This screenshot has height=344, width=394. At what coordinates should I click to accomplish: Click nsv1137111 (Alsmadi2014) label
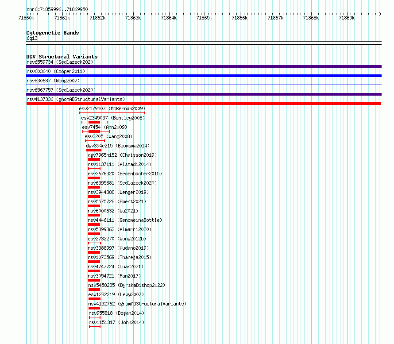tap(120, 164)
